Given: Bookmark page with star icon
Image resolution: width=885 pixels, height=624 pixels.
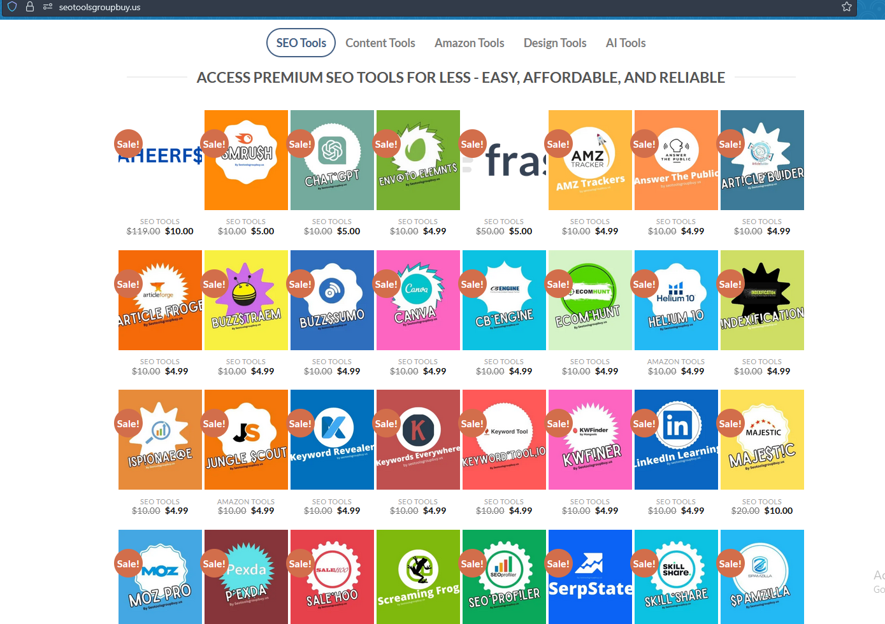Looking at the screenshot, I should 847,7.
